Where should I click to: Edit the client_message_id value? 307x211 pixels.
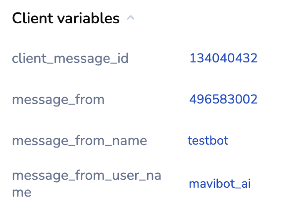223,58
